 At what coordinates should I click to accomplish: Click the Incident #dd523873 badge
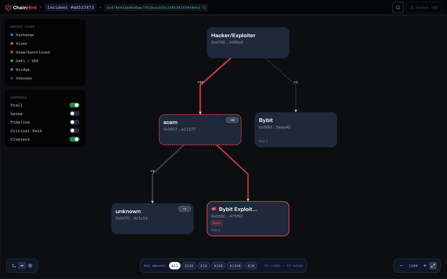click(71, 7)
